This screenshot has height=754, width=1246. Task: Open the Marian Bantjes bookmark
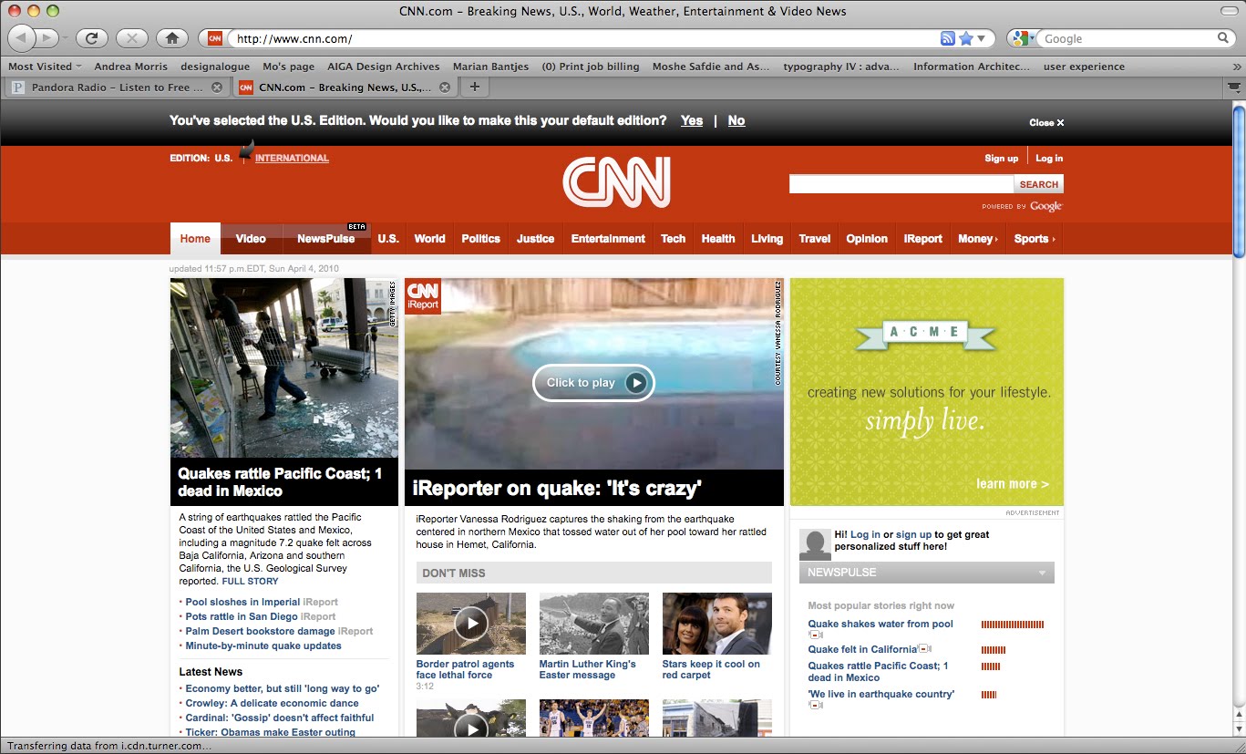(x=490, y=67)
